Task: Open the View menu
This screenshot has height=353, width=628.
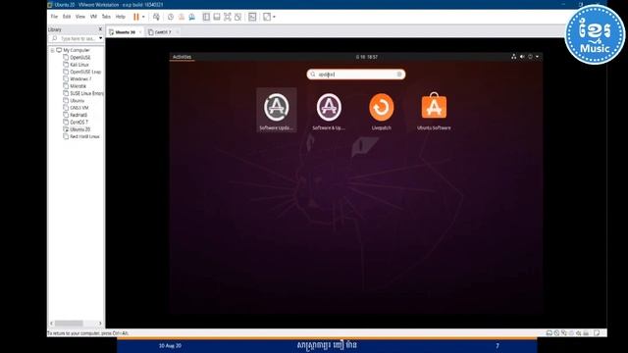Action: (x=80, y=17)
